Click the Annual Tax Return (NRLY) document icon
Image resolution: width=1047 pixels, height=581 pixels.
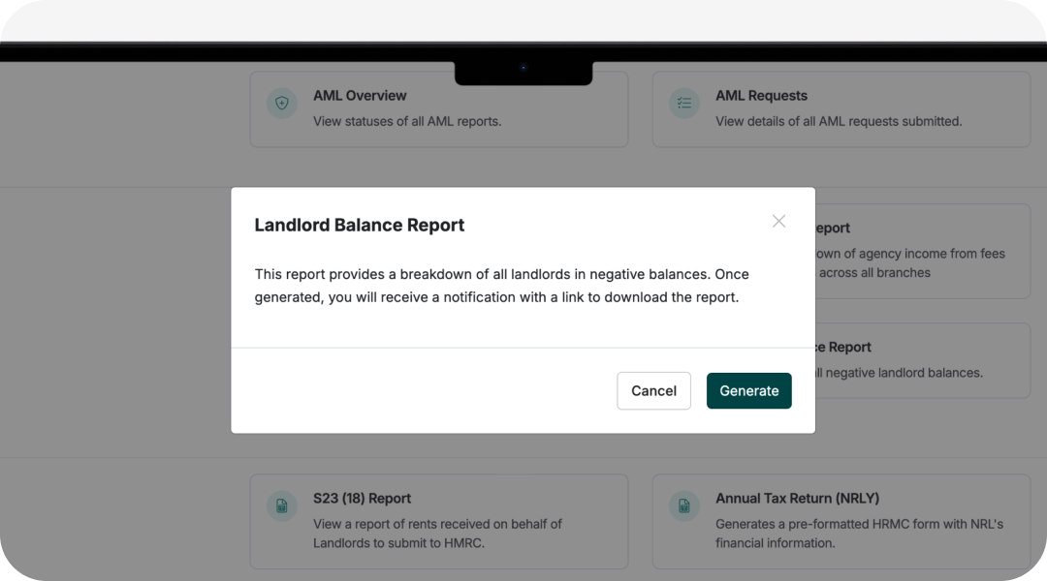click(683, 505)
